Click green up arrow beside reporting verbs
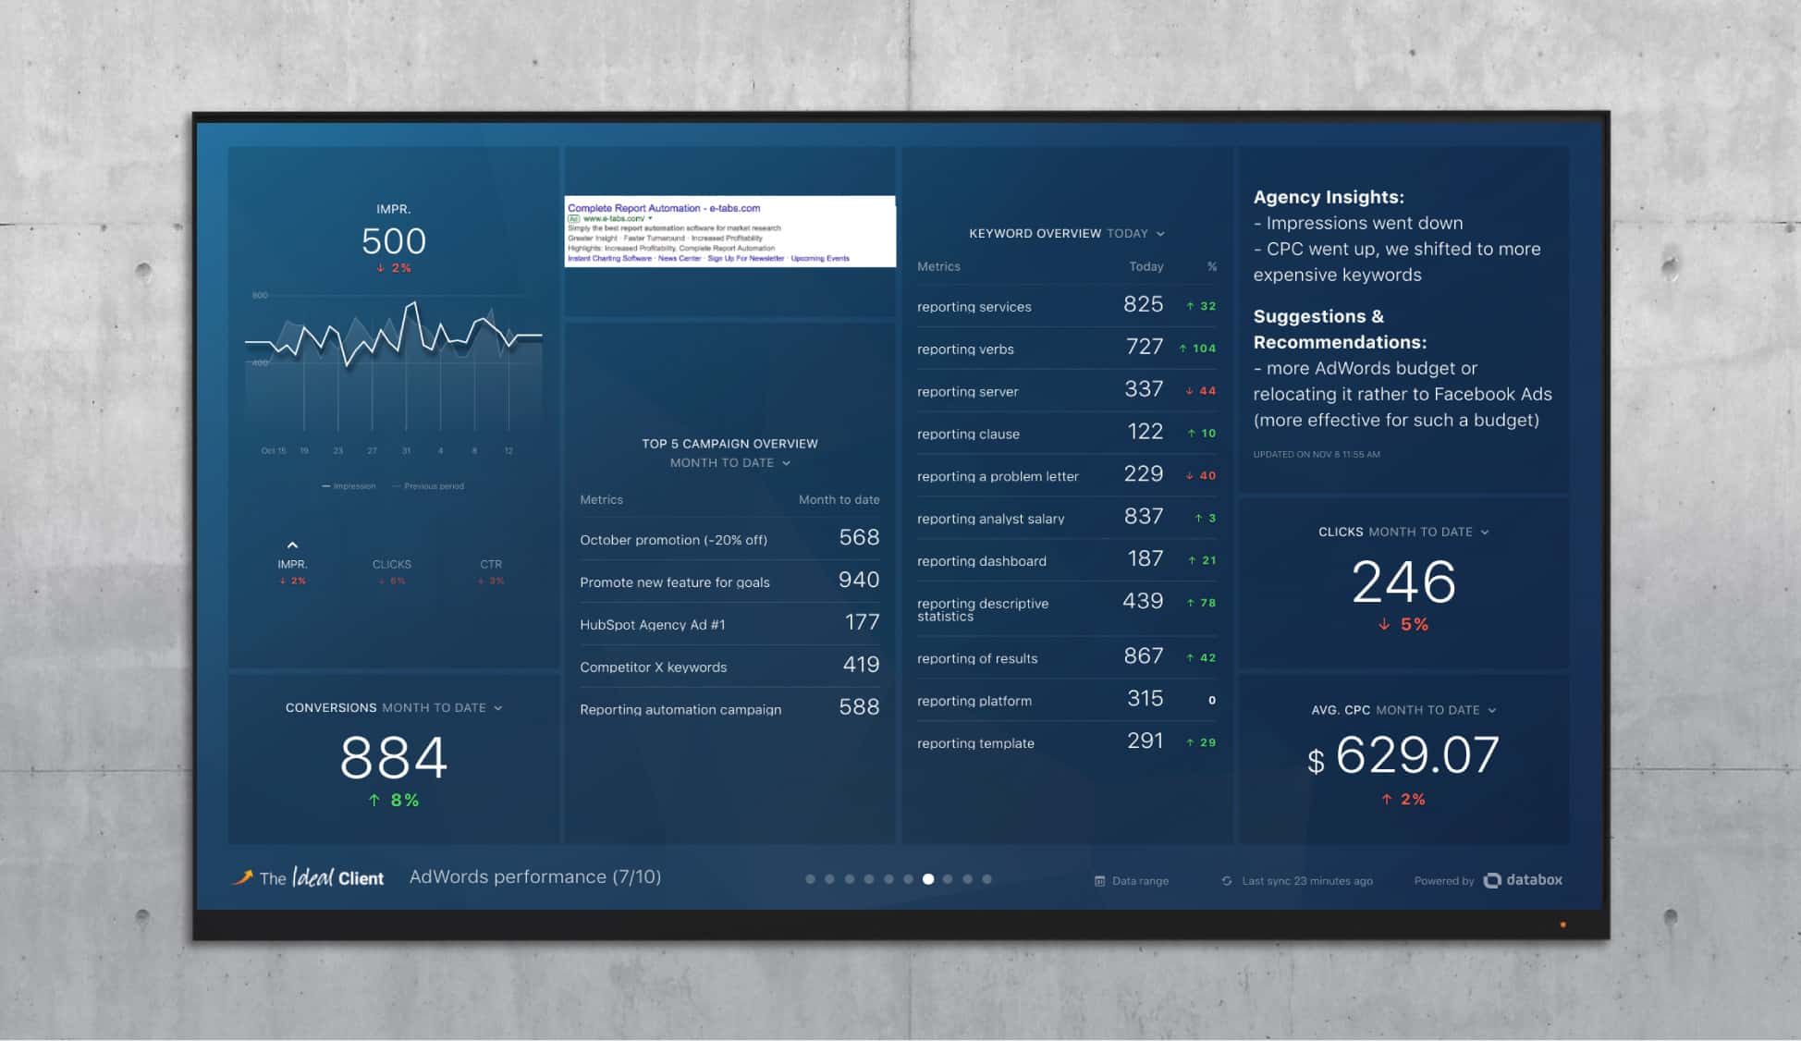The height and width of the screenshot is (1041, 1801). click(x=1182, y=349)
